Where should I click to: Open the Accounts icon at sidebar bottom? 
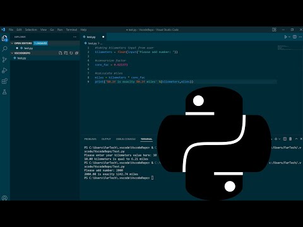(x=4, y=198)
